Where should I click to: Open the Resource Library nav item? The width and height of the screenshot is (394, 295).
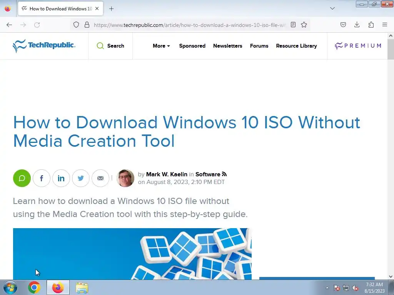pos(297,46)
